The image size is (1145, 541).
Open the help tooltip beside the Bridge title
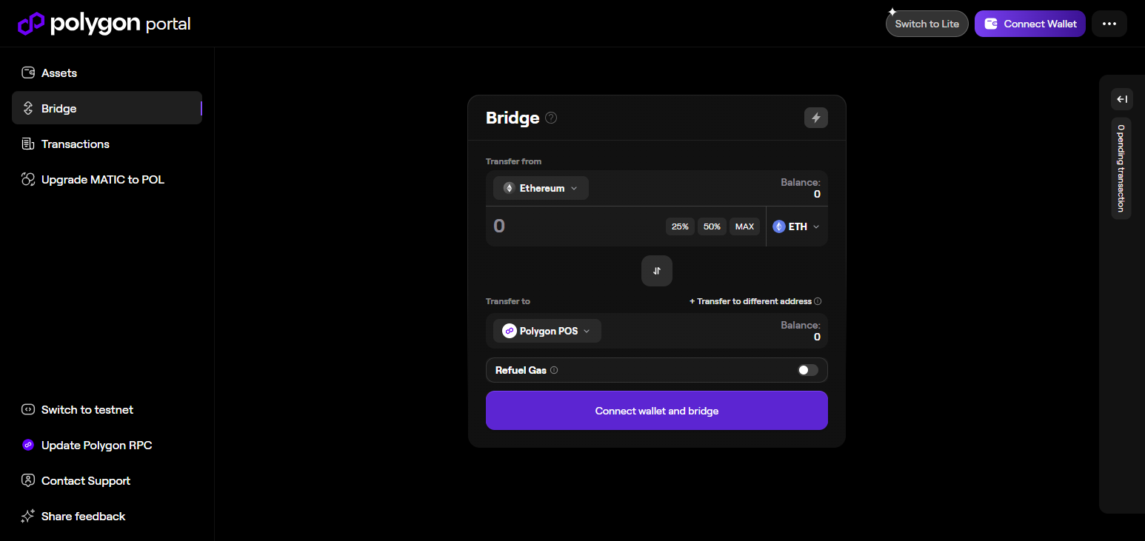[x=551, y=117]
